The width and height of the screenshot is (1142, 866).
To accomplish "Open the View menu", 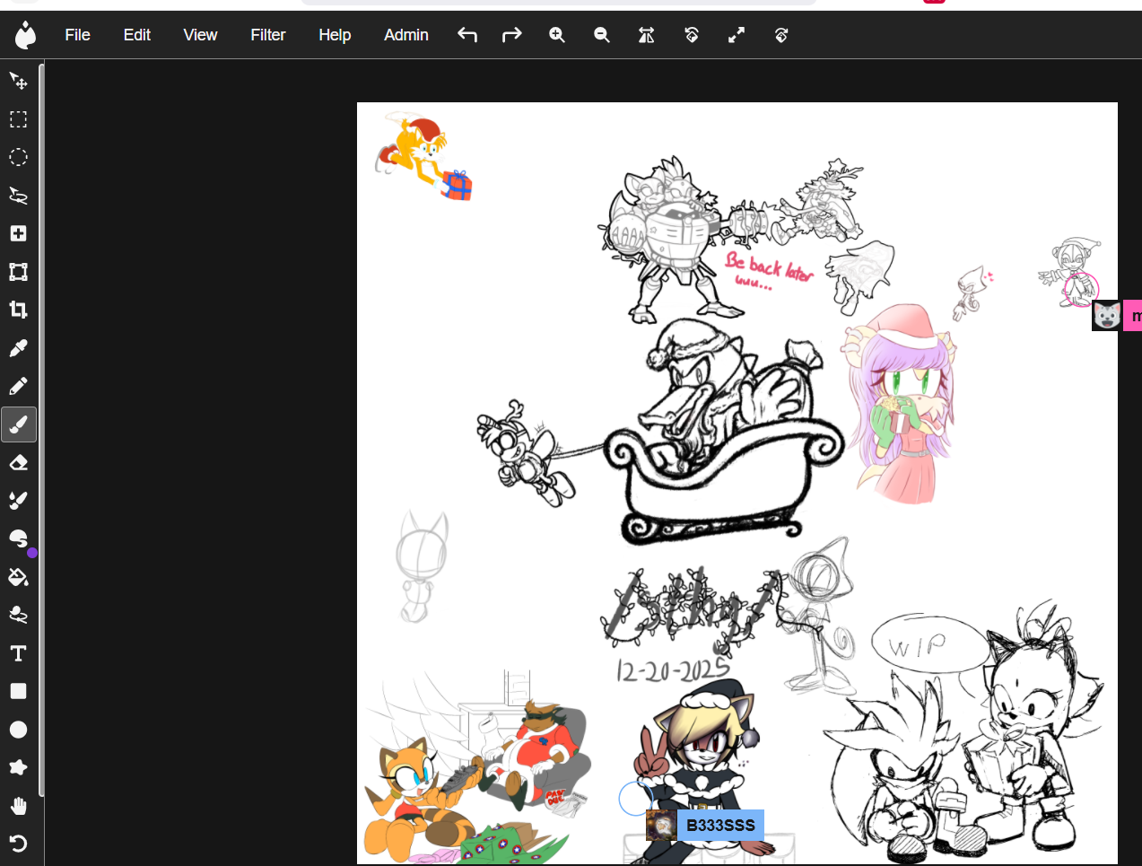I will pos(200,35).
